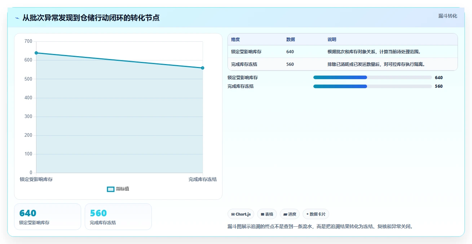Viewport: 472px width, 244px height.
Task: Click the 560 value beside the progress bar
Action: [439, 86]
